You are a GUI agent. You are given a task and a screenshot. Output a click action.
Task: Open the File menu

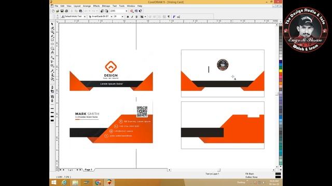point(57,6)
